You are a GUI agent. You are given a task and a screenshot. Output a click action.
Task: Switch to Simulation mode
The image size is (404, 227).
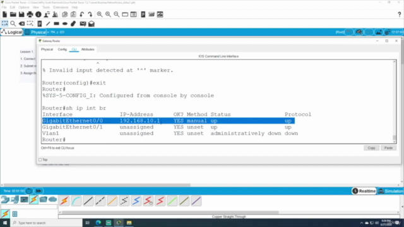click(x=391, y=191)
